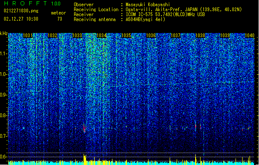
Task: Click the 'Receiving antenna' label
Action: (95, 19)
